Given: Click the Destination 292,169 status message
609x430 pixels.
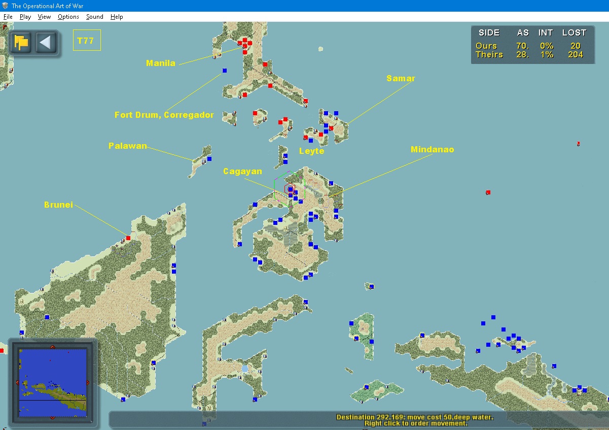Looking at the screenshot, I should (415, 417).
